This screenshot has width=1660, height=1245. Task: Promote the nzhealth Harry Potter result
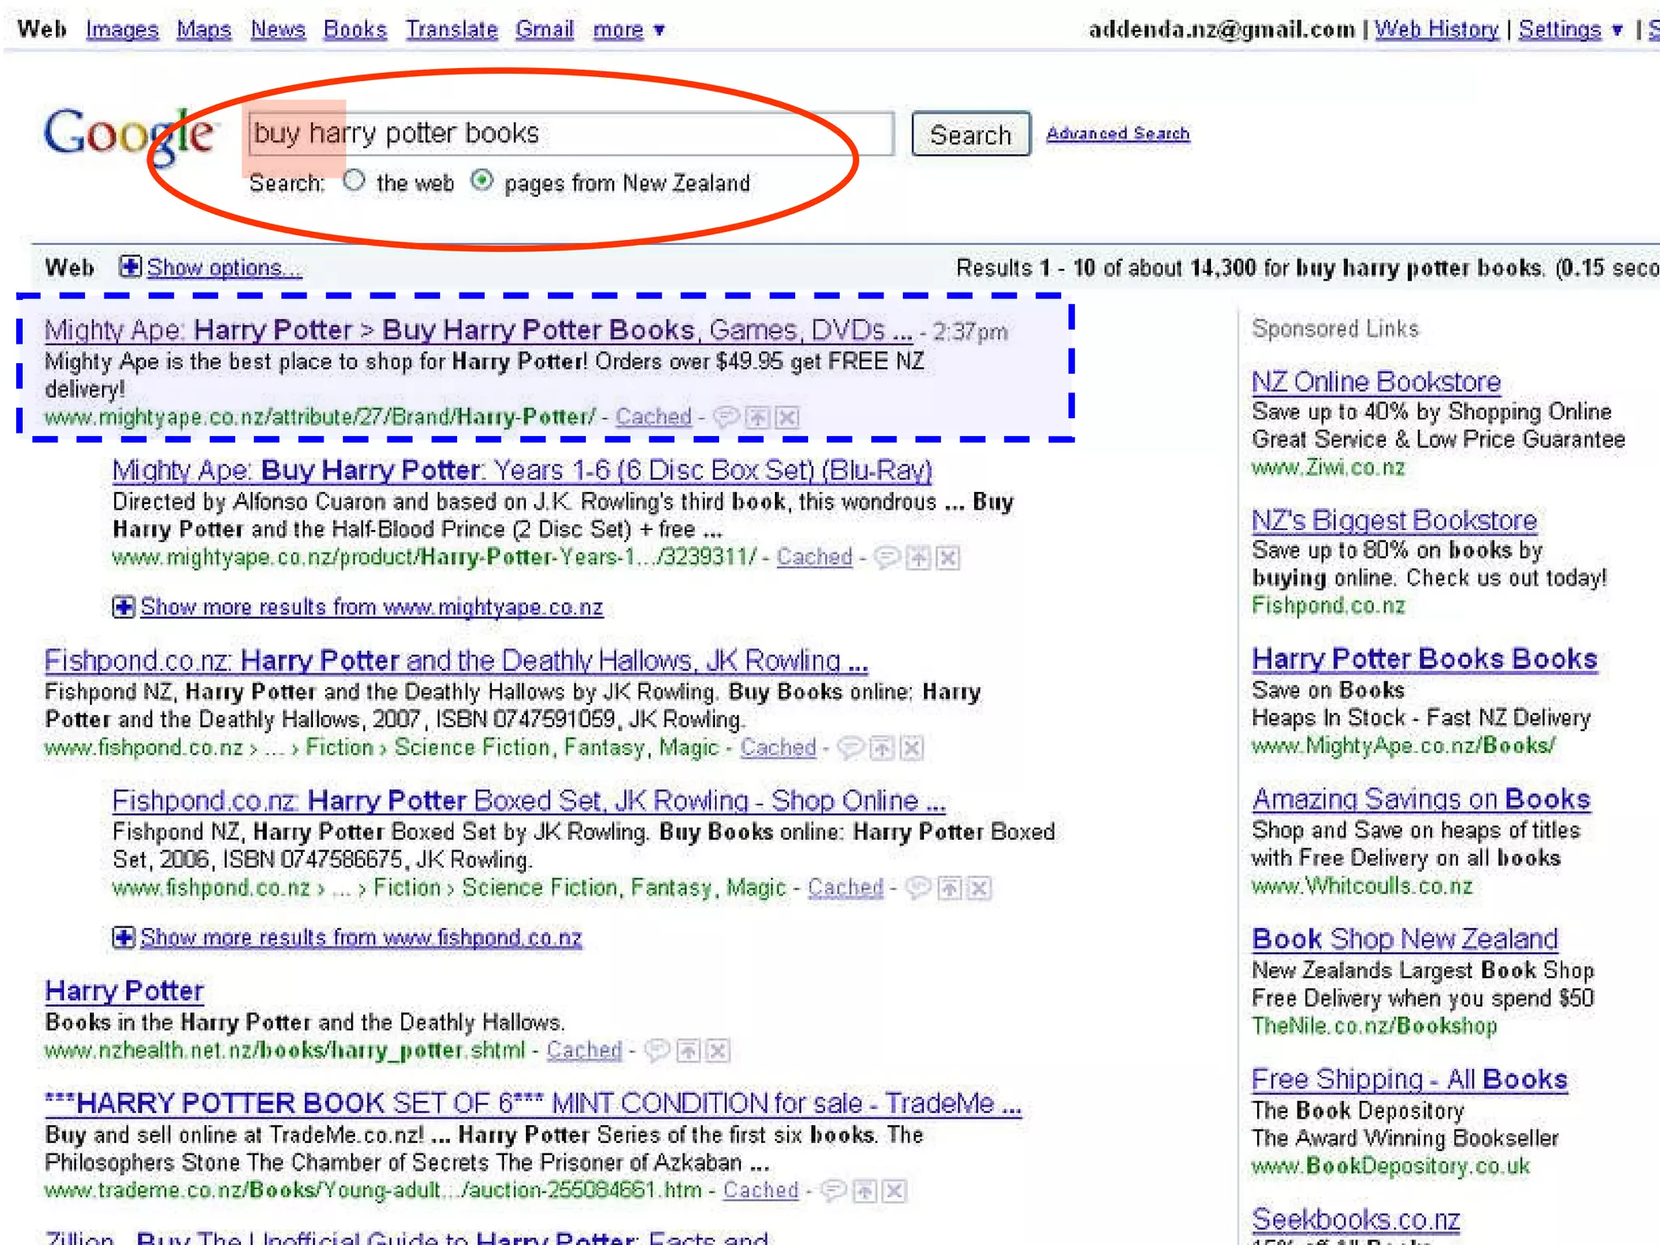click(x=687, y=1051)
